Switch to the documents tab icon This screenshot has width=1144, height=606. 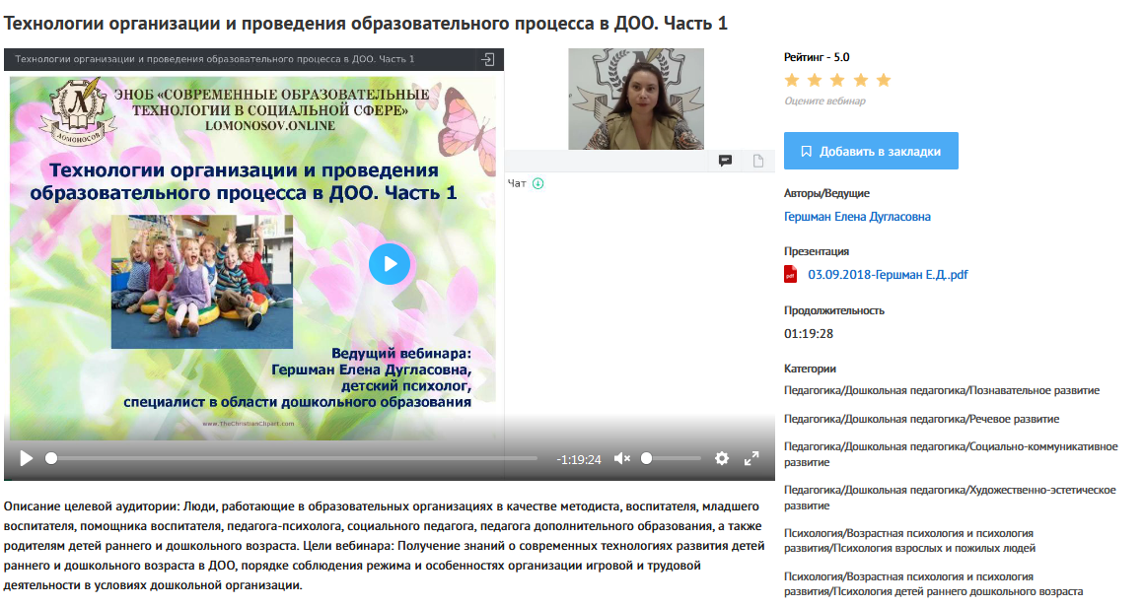[x=758, y=161]
